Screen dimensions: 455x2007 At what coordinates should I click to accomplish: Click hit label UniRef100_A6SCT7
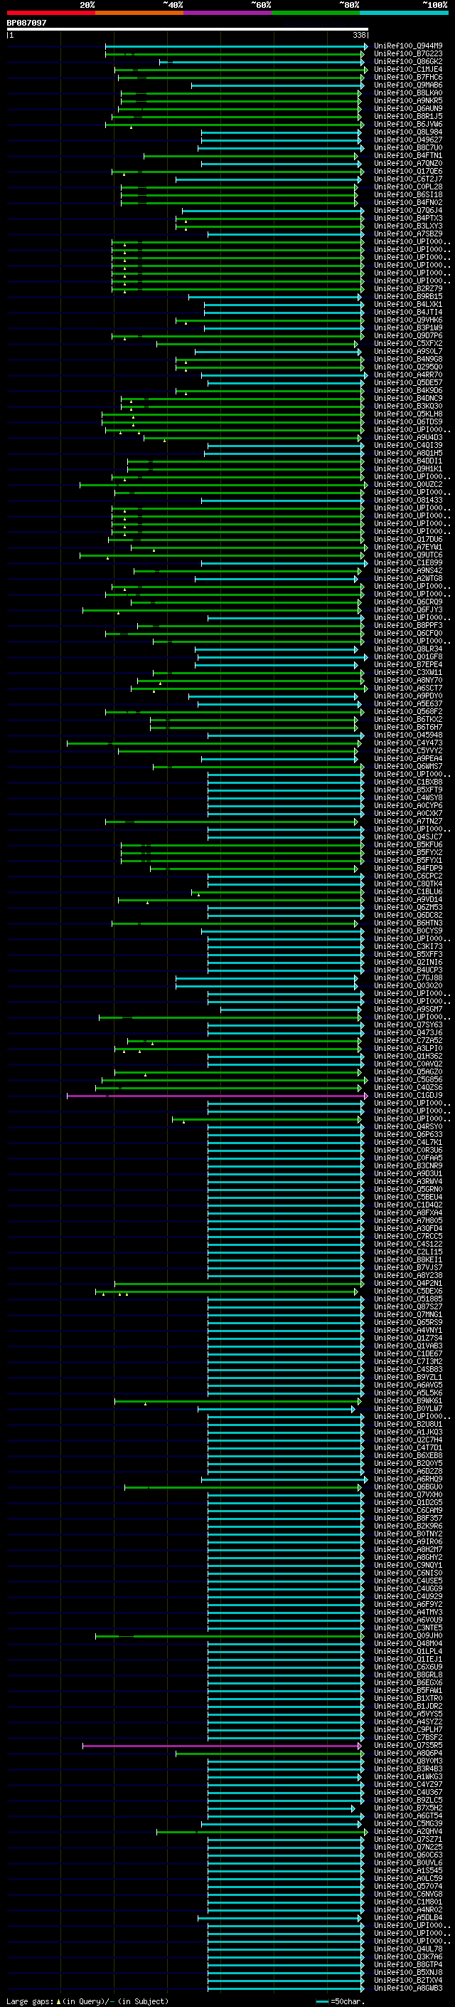[408, 688]
